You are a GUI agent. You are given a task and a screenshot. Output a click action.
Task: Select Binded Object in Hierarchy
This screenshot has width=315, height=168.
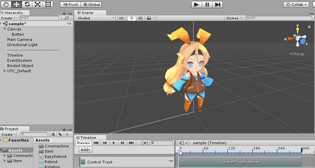[x=20, y=65]
